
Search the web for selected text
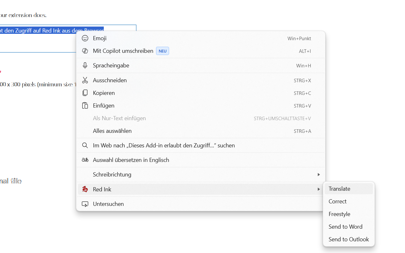click(x=201, y=145)
